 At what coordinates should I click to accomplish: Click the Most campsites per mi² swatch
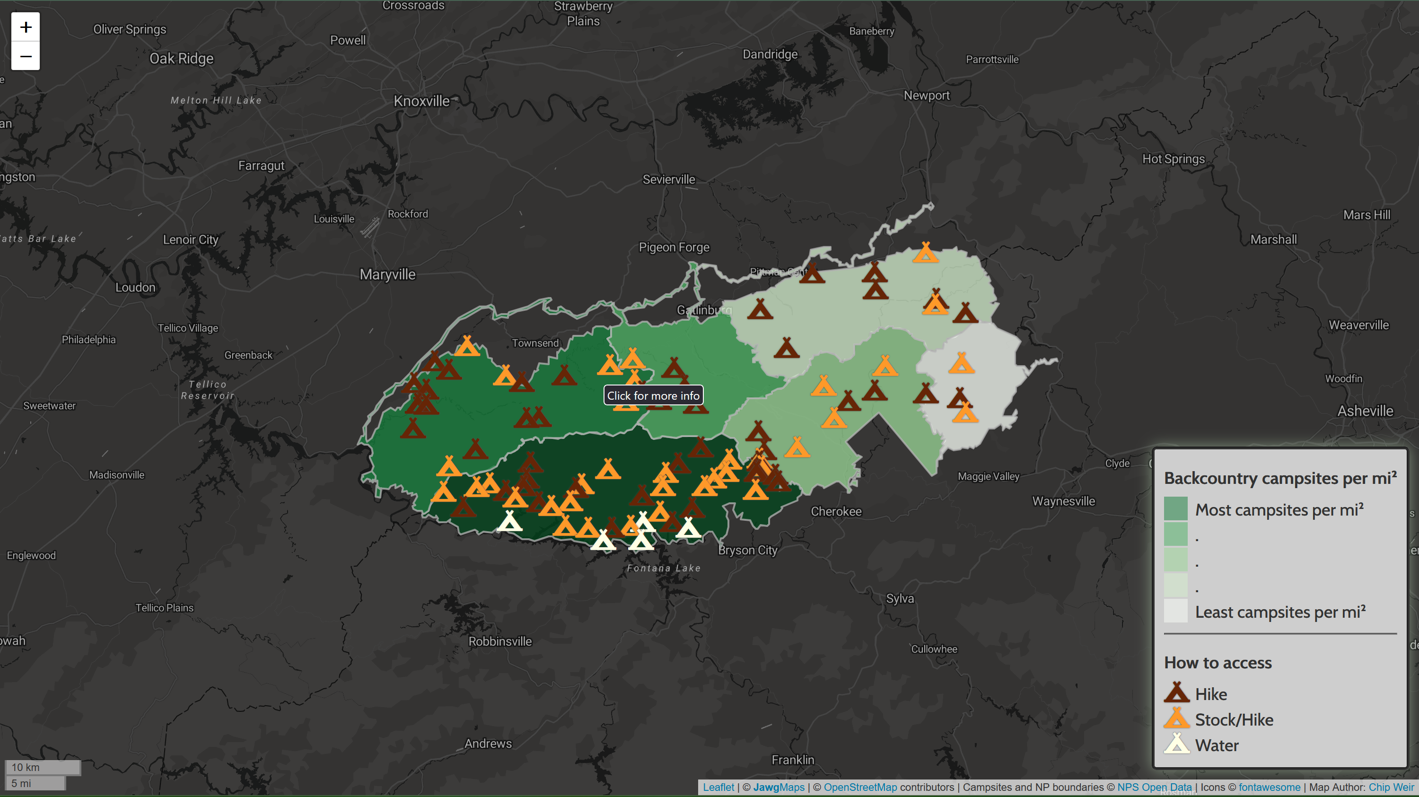(1175, 509)
